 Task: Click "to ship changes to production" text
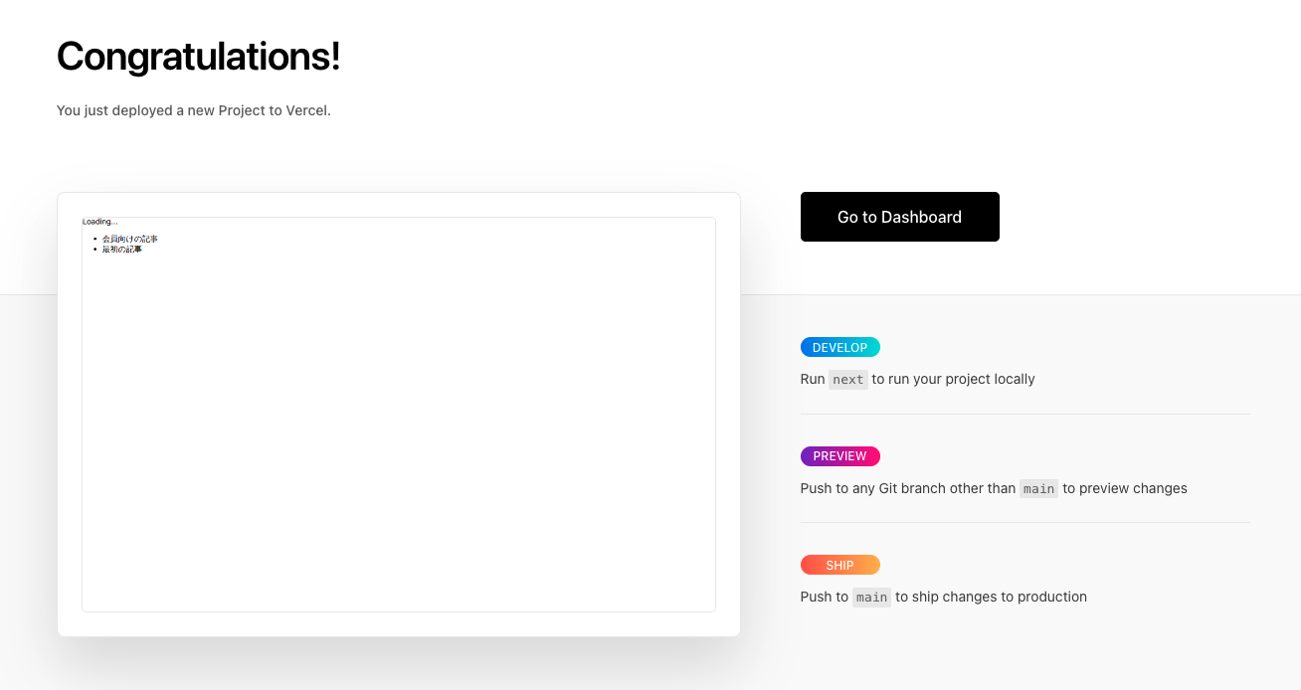click(x=991, y=597)
